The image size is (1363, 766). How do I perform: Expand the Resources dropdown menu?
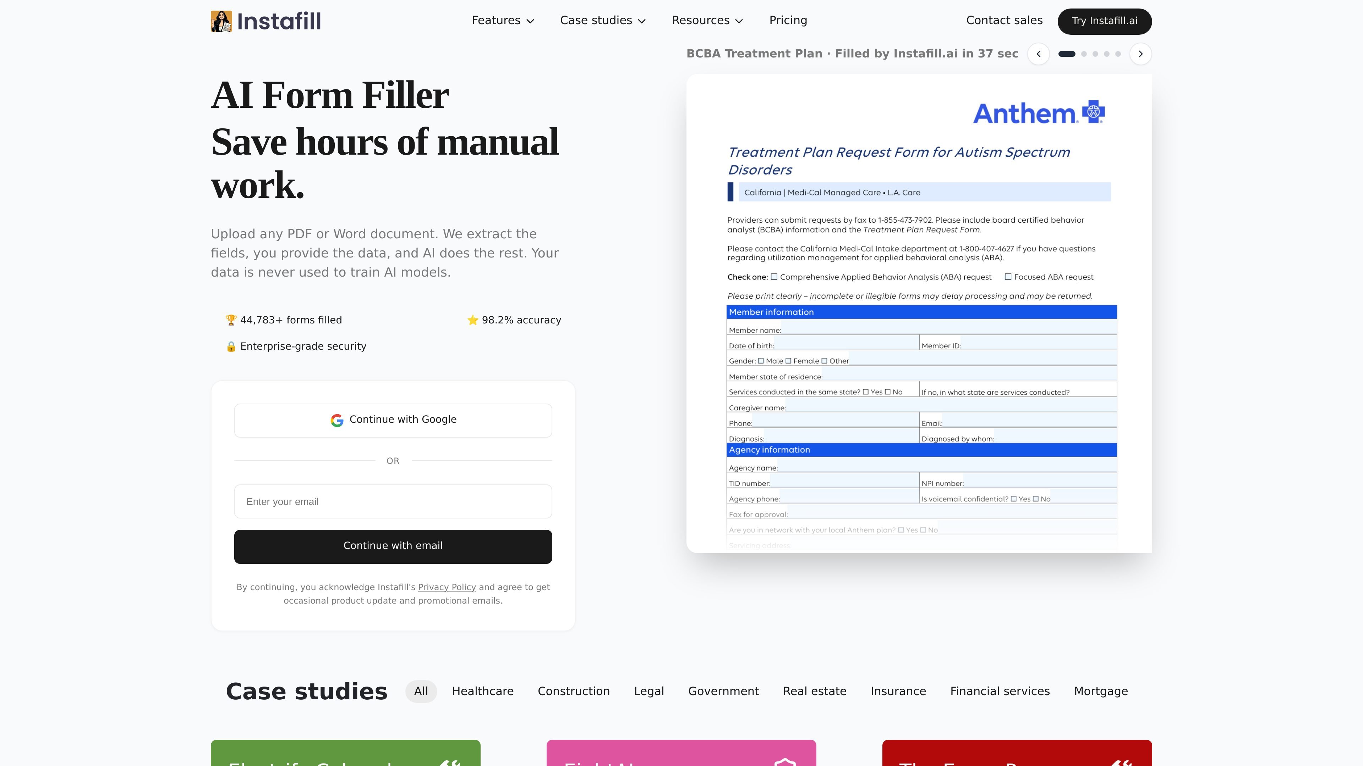coord(707,21)
